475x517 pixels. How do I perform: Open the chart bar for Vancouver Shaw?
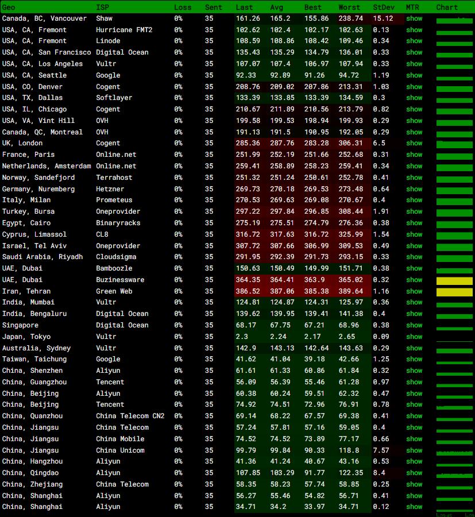click(x=454, y=21)
